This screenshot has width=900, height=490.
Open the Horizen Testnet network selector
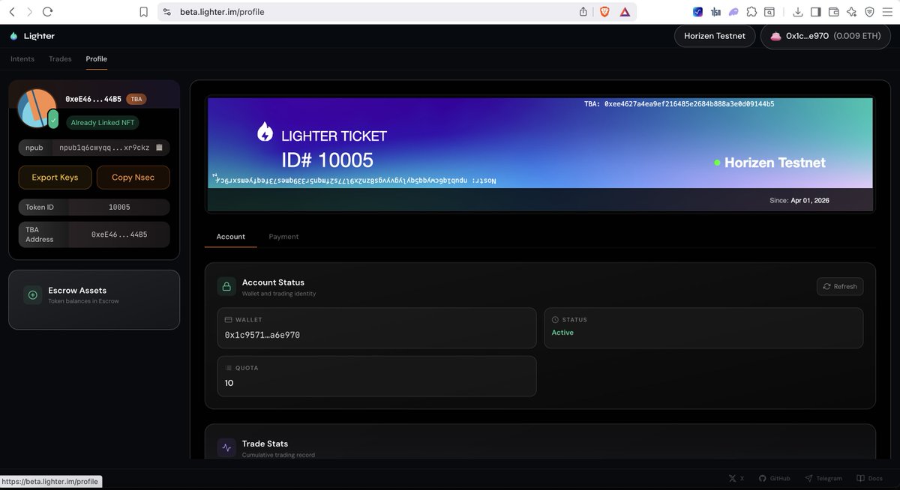pos(715,36)
